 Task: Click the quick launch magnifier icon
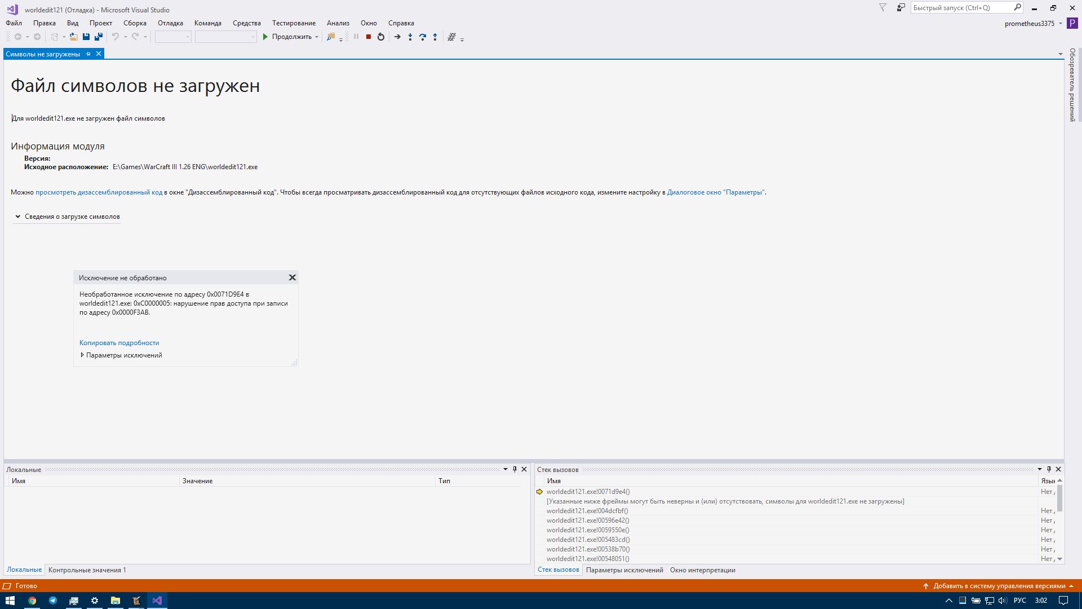1017,7
